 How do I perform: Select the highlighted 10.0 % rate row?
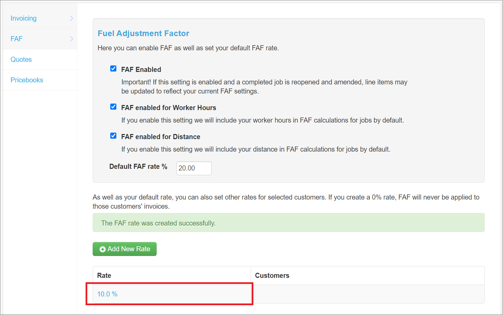pyautogui.click(x=169, y=294)
